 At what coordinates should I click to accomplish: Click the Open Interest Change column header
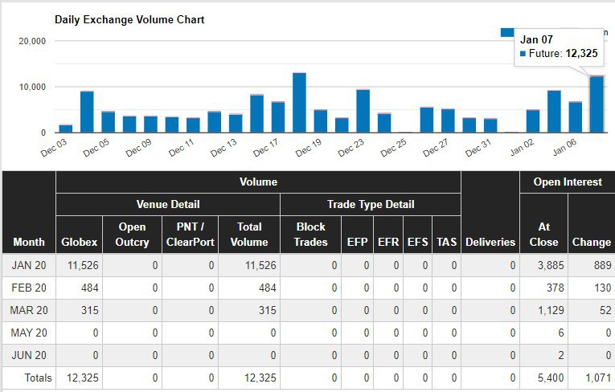pyautogui.click(x=591, y=242)
